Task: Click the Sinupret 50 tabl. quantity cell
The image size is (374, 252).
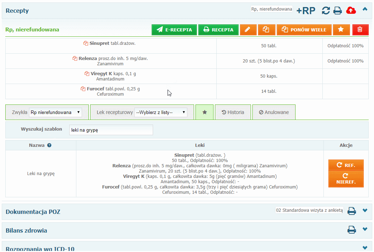Action: [x=269, y=46]
